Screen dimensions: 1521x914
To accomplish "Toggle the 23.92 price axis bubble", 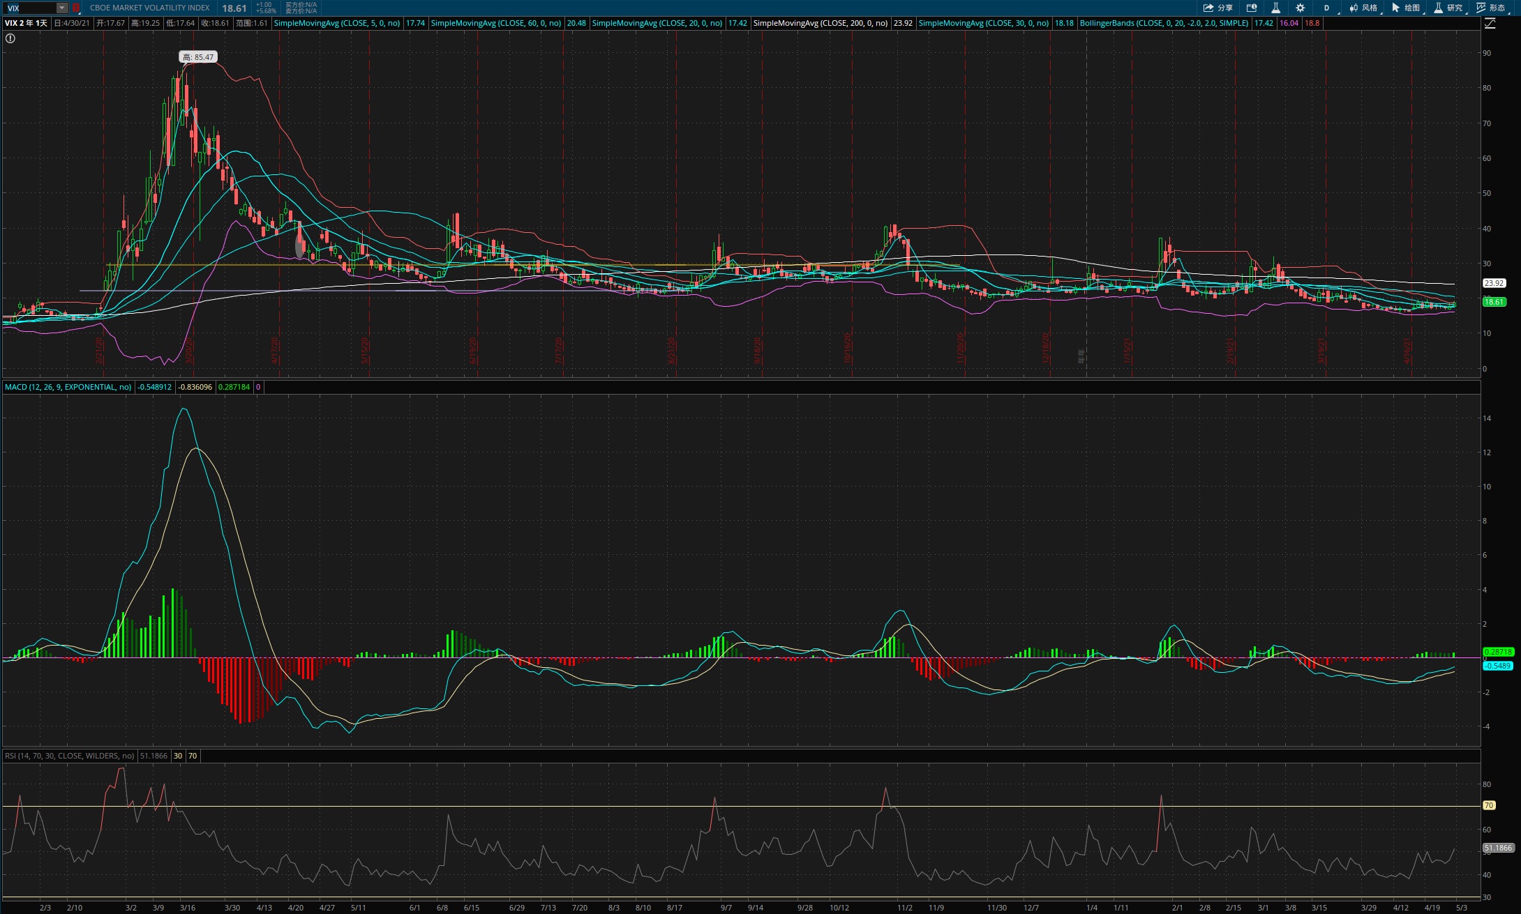I will point(1494,283).
